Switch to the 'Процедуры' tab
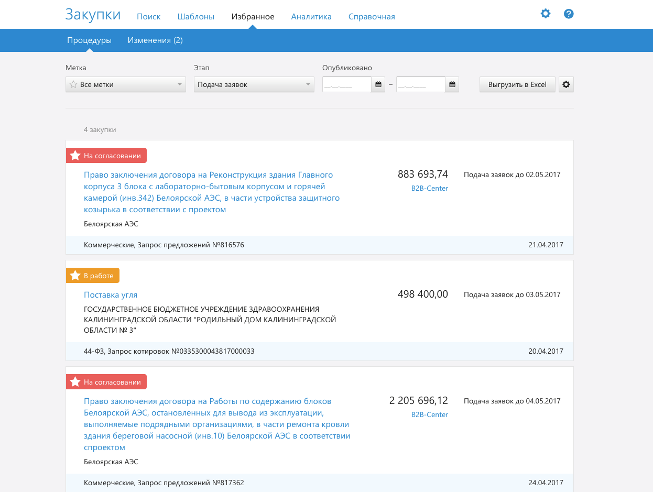653x492 pixels. [89, 40]
